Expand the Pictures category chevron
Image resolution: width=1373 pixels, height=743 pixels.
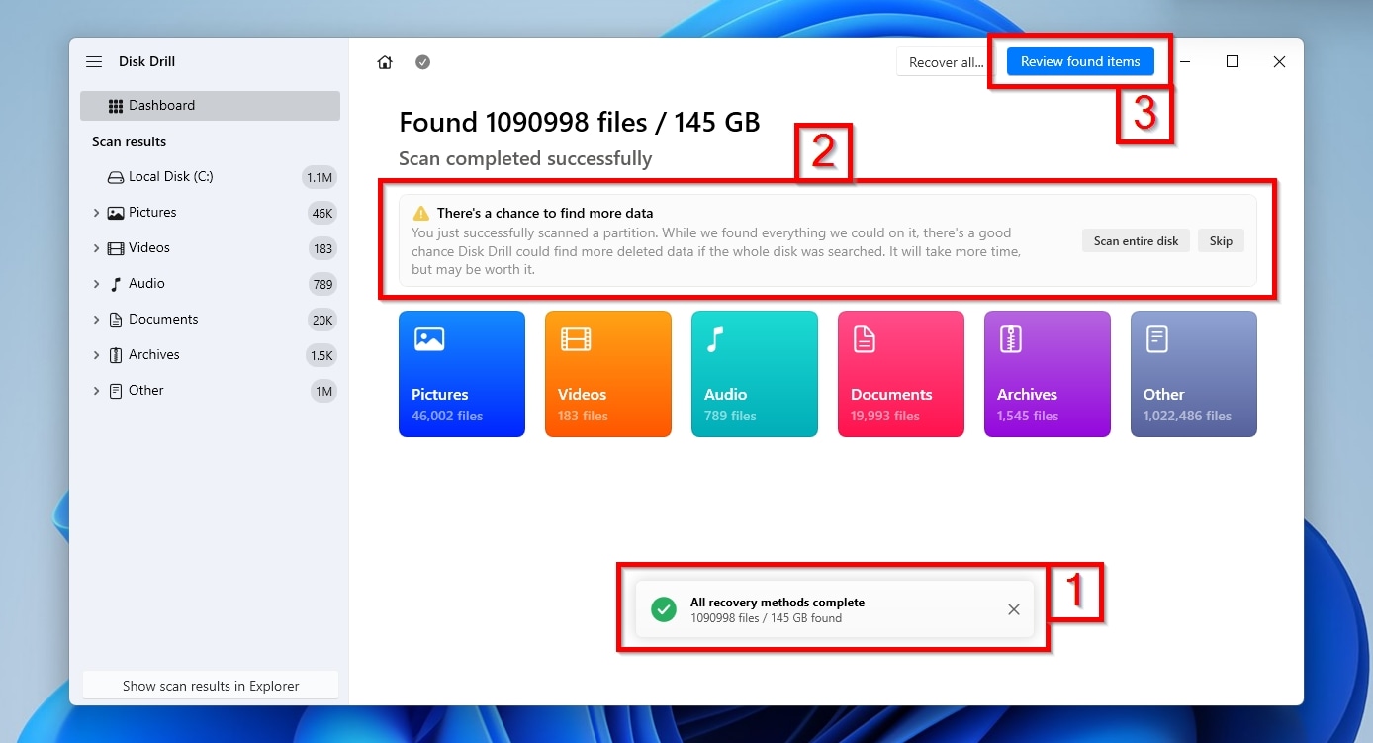click(96, 213)
